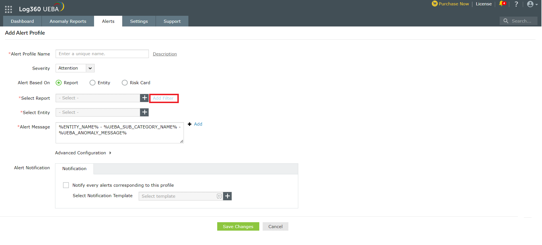Viewport: 542px width, 245px height.
Task: Click the Add Filter link
Action: [x=163, y=98]
